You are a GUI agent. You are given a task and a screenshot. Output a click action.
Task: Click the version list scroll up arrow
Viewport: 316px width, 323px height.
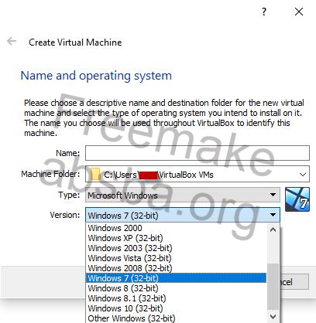273,229
